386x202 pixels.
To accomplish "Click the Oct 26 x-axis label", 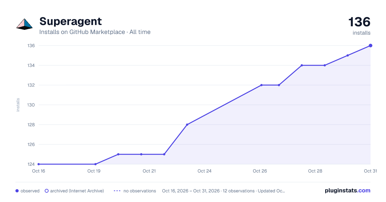I will [260, 171].
